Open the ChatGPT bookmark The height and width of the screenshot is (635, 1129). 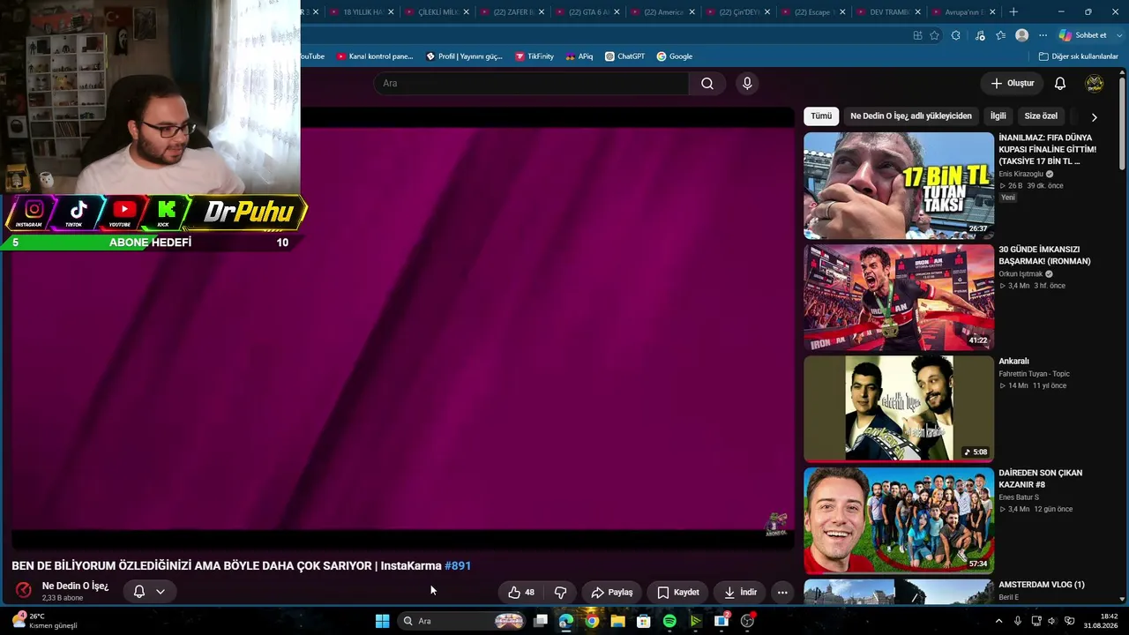[624, 56]
